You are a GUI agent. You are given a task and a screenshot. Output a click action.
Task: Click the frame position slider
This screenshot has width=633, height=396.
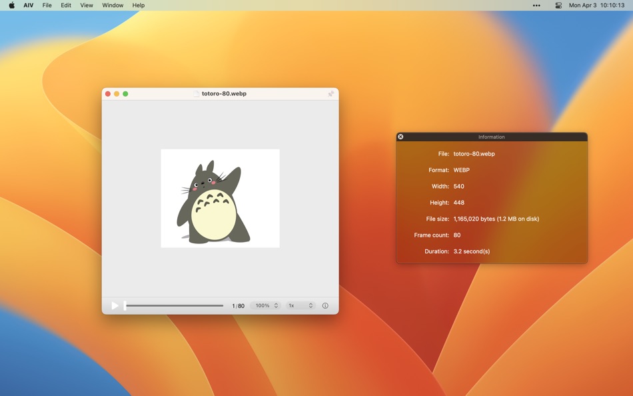pos(174,305)
